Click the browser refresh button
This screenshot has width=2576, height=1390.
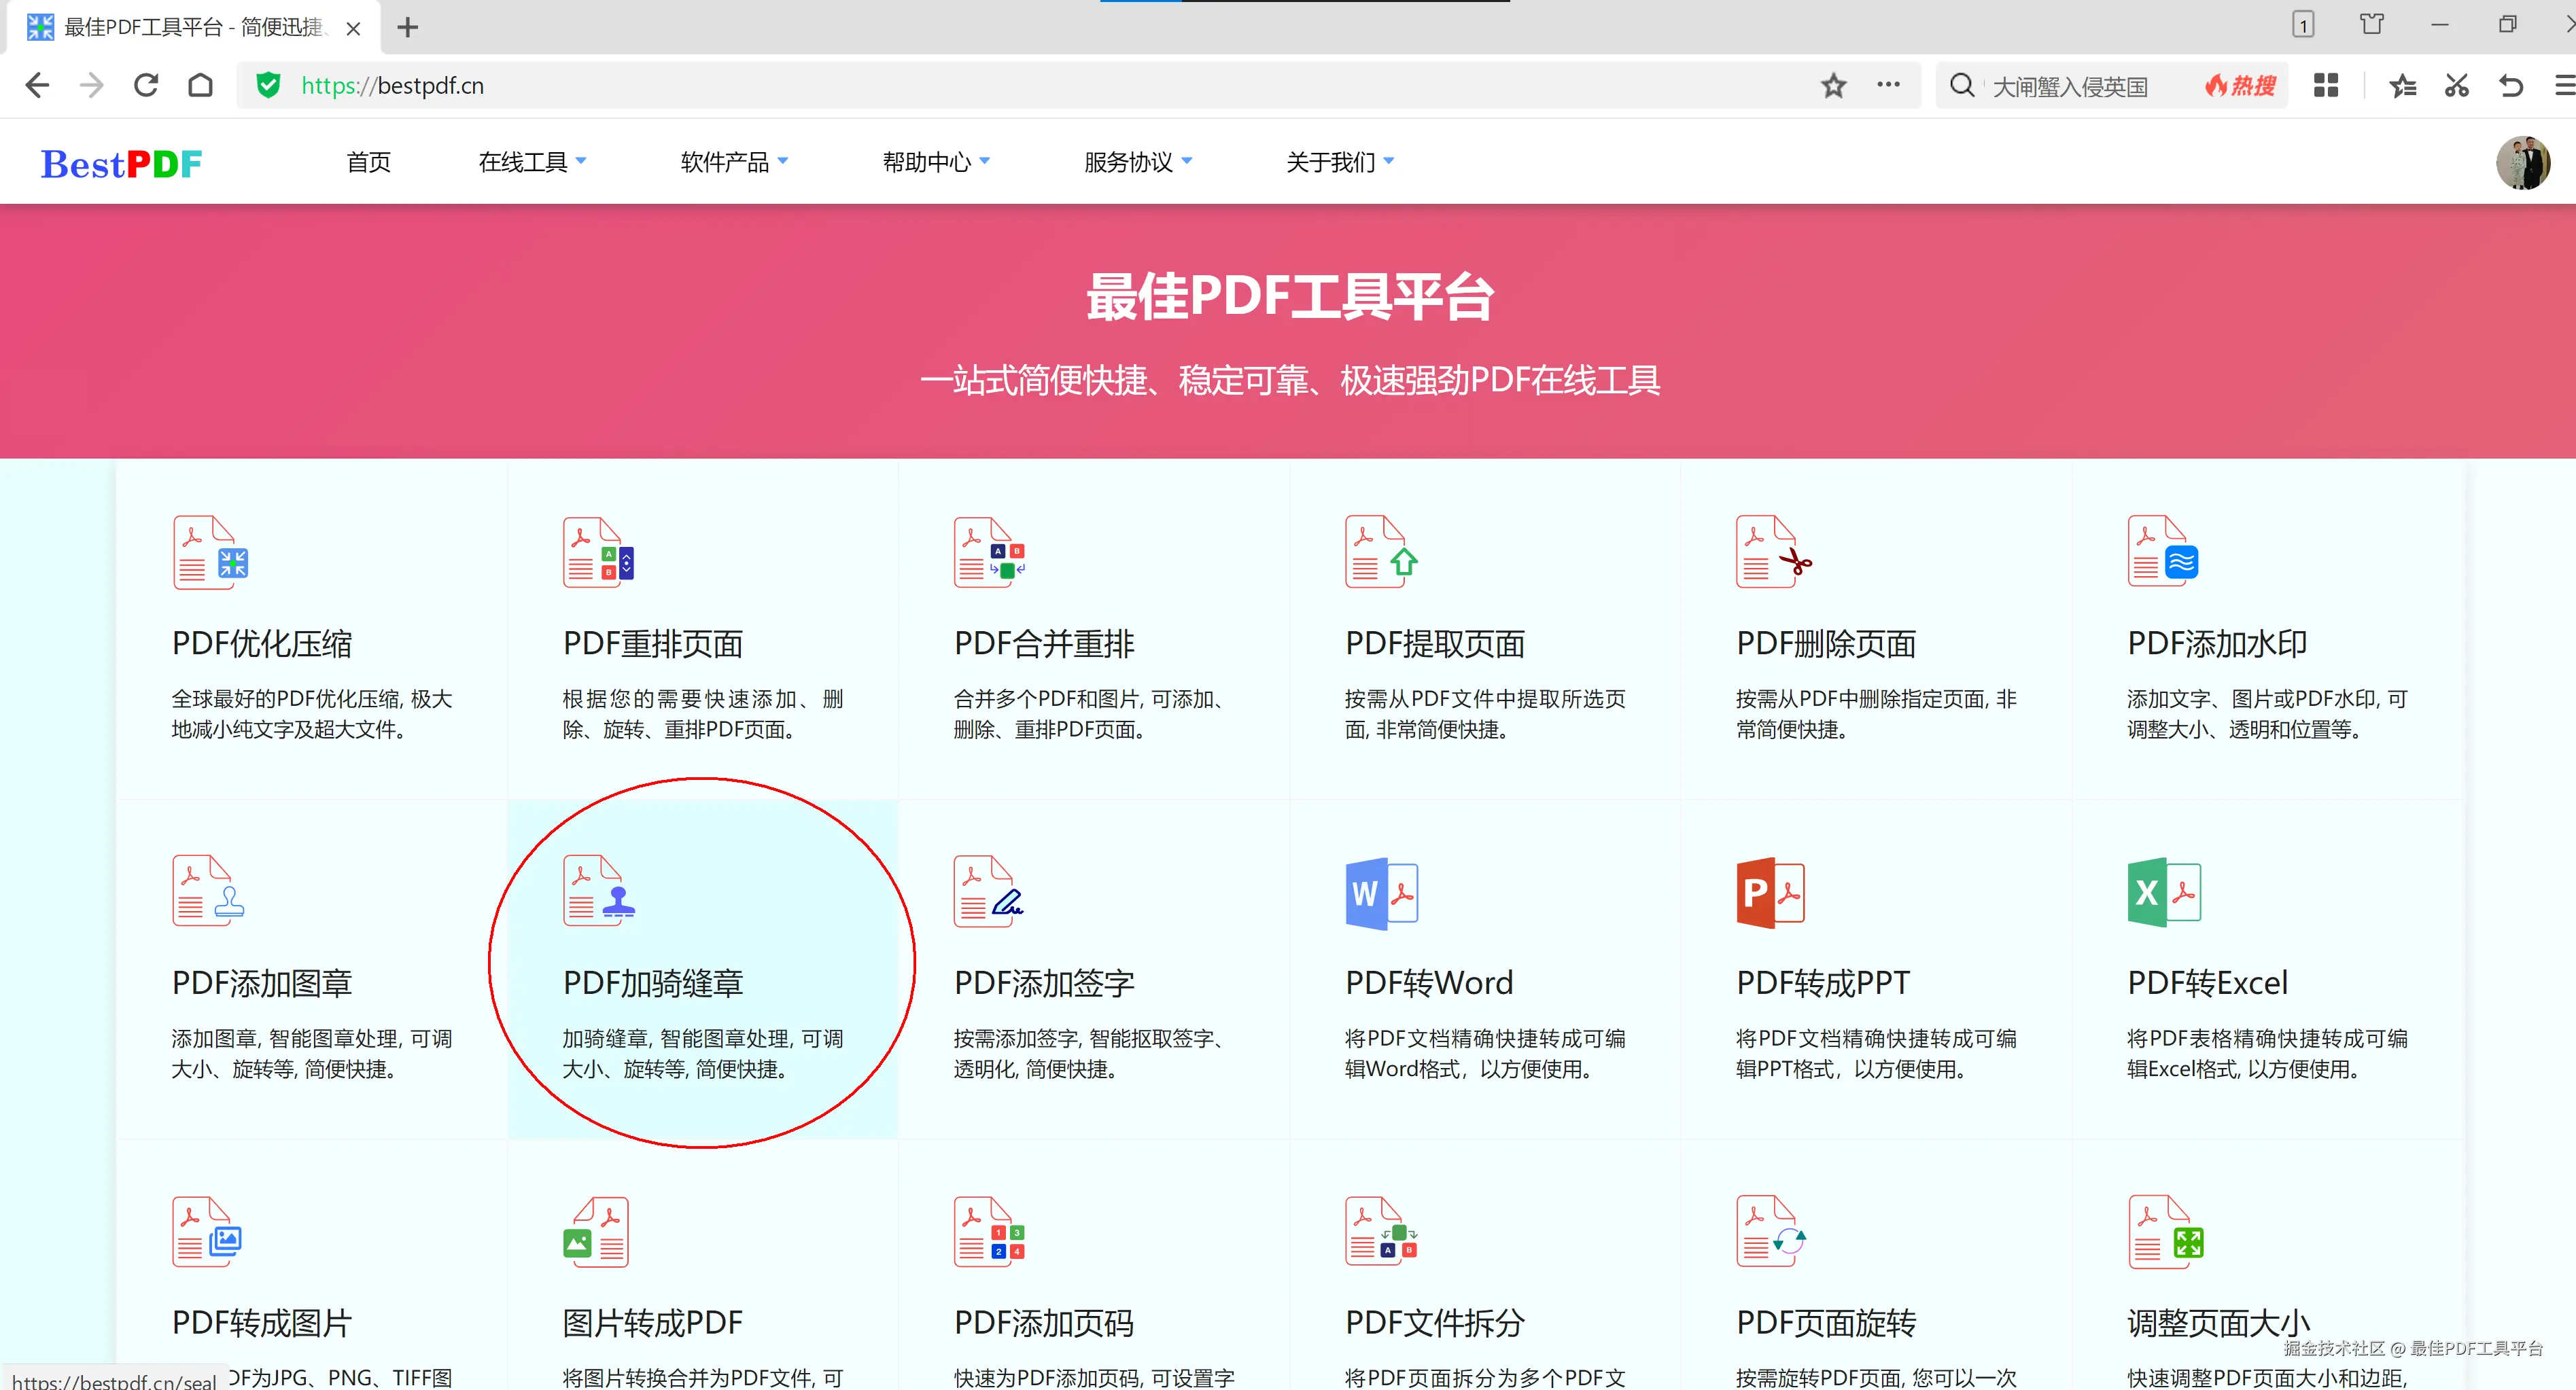click(x=146, y=86)
